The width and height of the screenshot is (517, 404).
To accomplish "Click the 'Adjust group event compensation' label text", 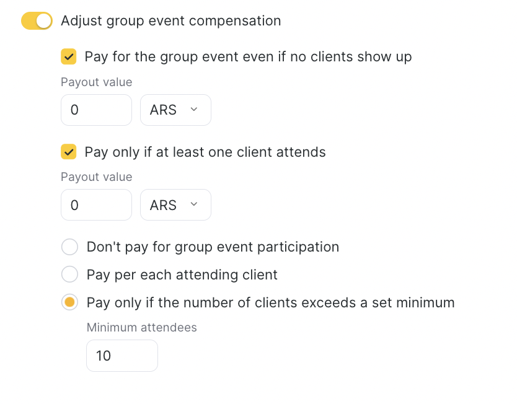I will click(x=170, y=21).
